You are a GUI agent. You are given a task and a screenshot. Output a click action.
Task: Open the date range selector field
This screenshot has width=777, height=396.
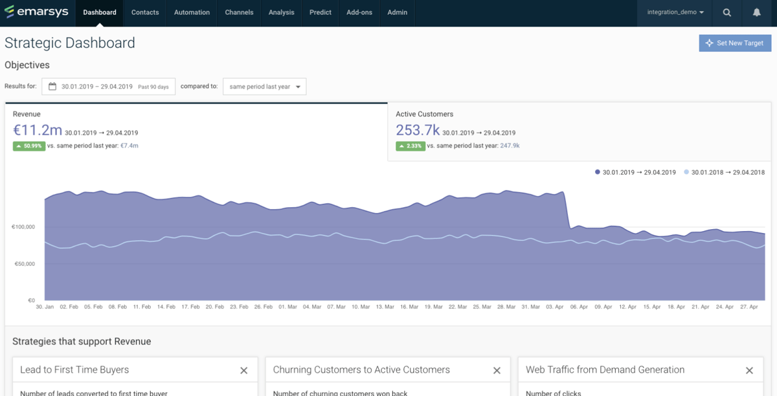108,86
